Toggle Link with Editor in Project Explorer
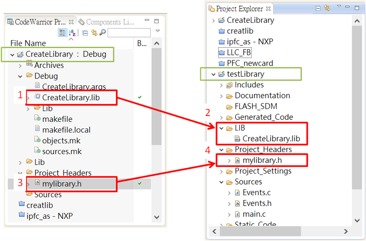 (x=327, y=8)
